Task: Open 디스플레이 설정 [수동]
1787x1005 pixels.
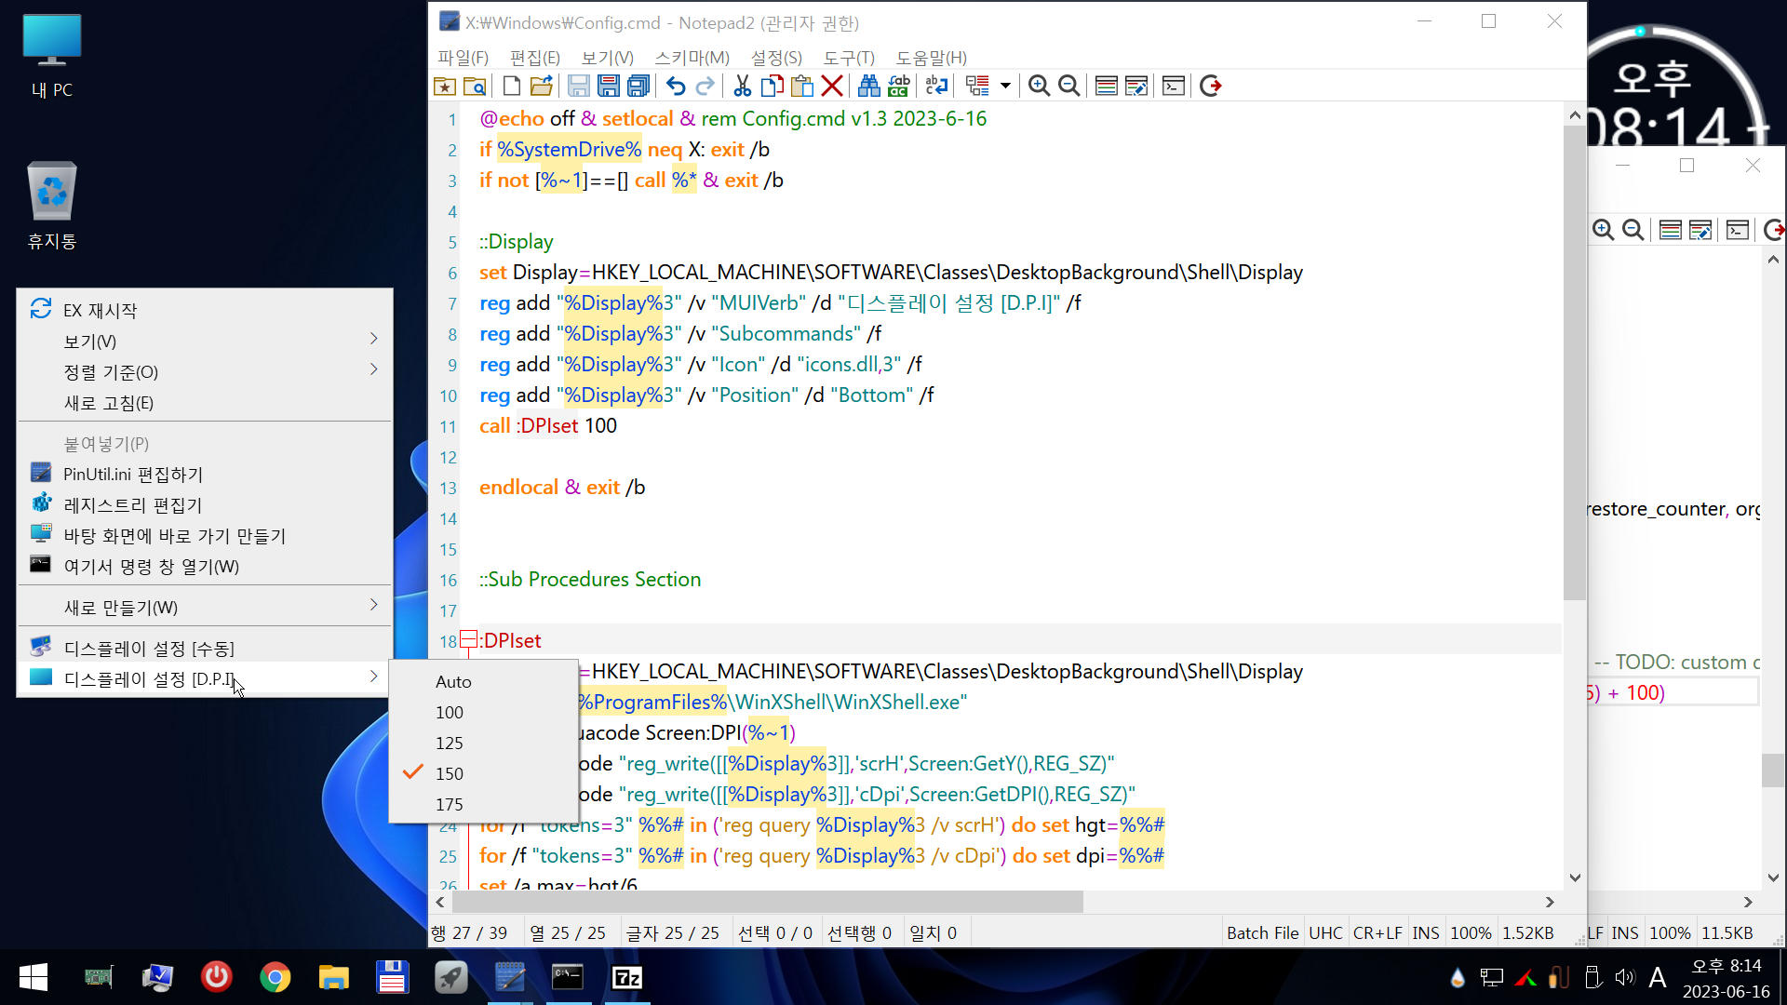Action: [x=205, y=648]
